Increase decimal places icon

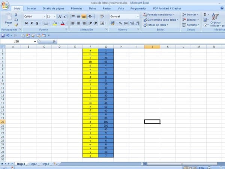132,23
